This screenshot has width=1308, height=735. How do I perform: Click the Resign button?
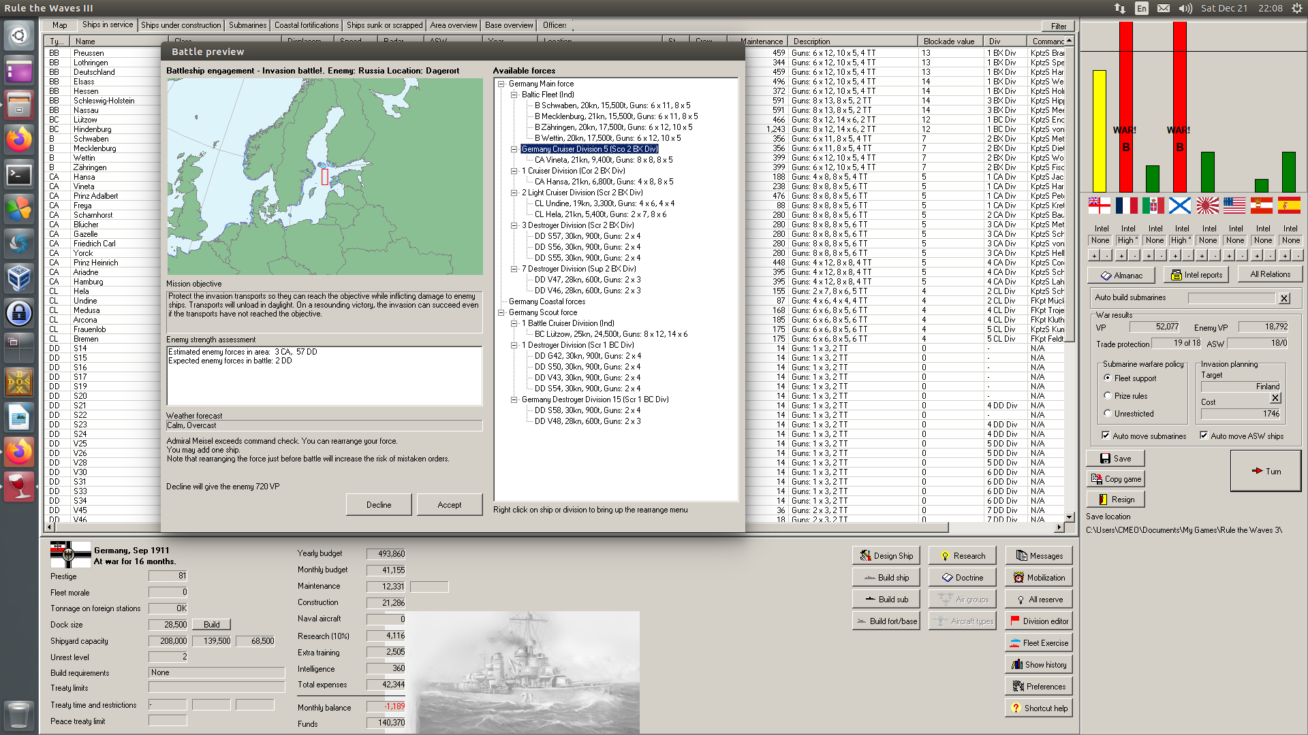point(1115,500)
